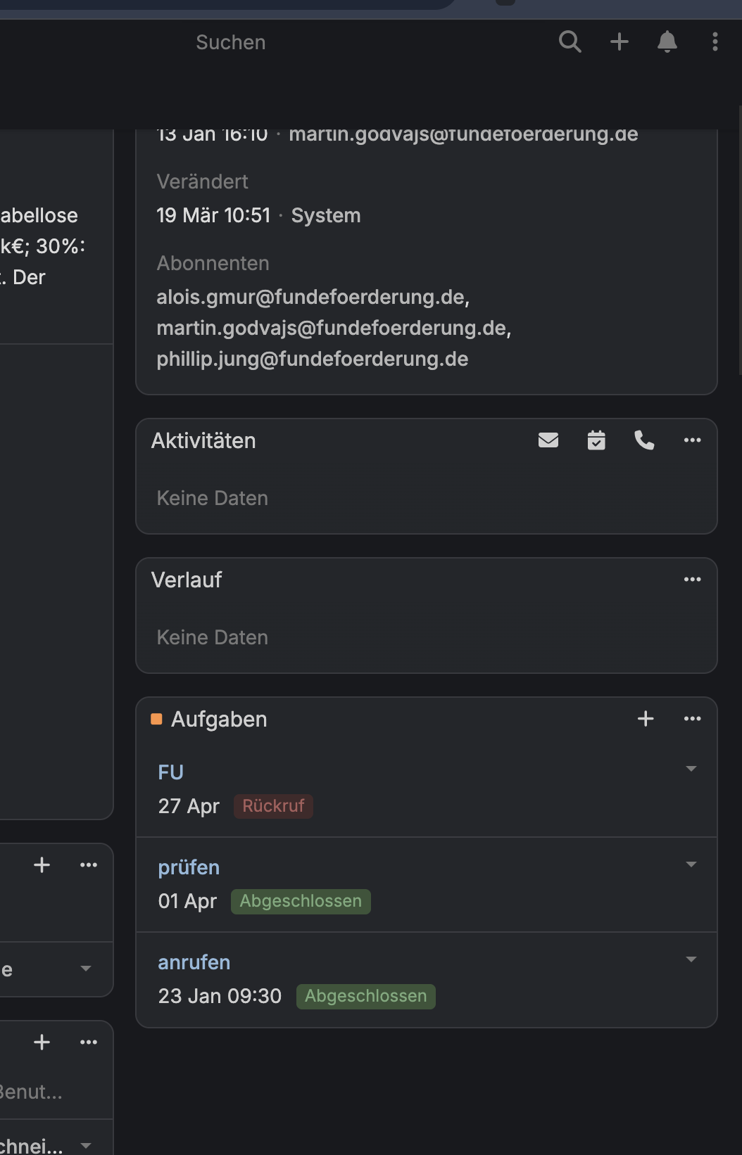This screenshot has height=1155, width=742.
Task: Compose email from Aktivitäten panel
Action: [x=548, y=440]
